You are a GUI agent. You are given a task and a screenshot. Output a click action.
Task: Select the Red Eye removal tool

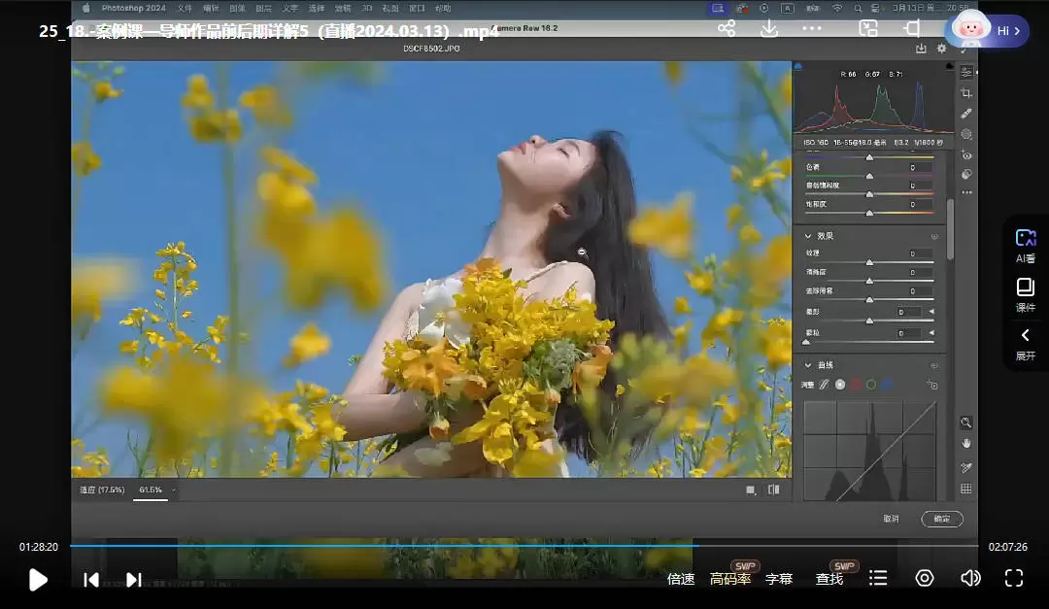pos(966,154)
